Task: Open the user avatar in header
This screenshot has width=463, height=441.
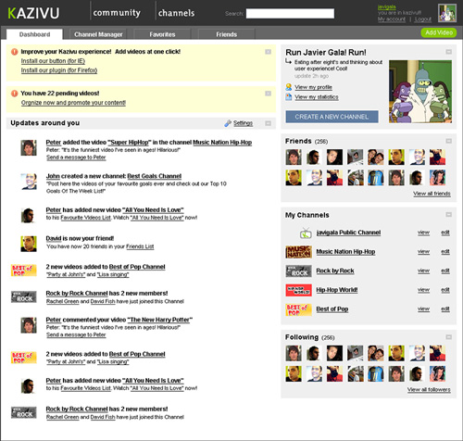Action: click(x=447, y=13)
